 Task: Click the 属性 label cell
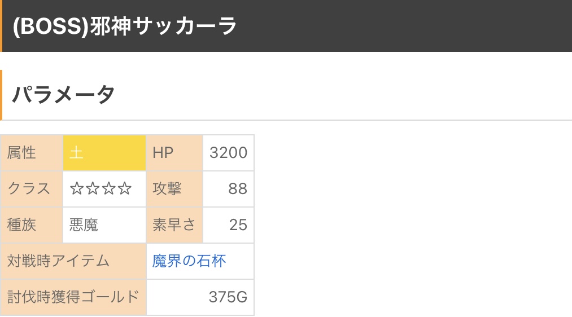click(32, 153)
